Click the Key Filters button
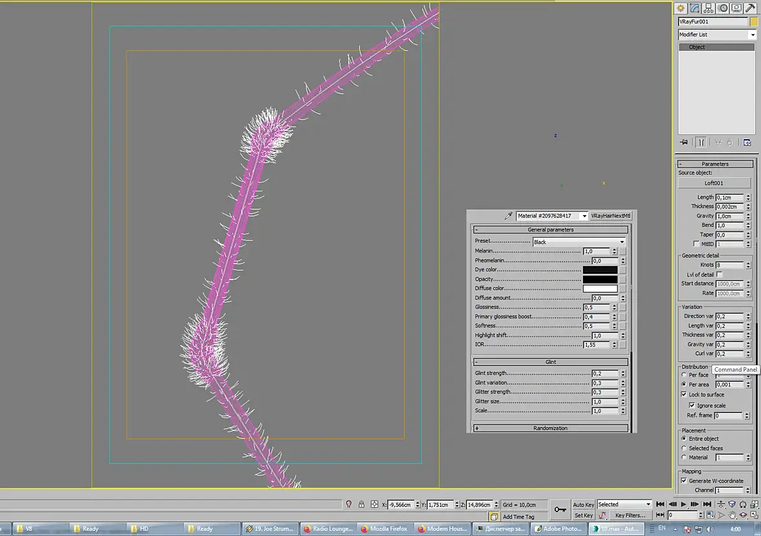The height and width of the screenshot is (536, 761). click(x=629, y=515)
